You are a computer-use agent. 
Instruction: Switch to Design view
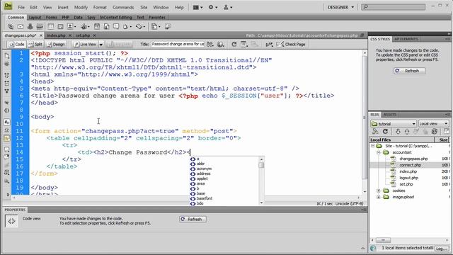click(x=56, y=44)
